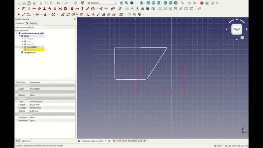Switch to the Данные properties tab
The image size is (263, 148).
tap(26, 141)
